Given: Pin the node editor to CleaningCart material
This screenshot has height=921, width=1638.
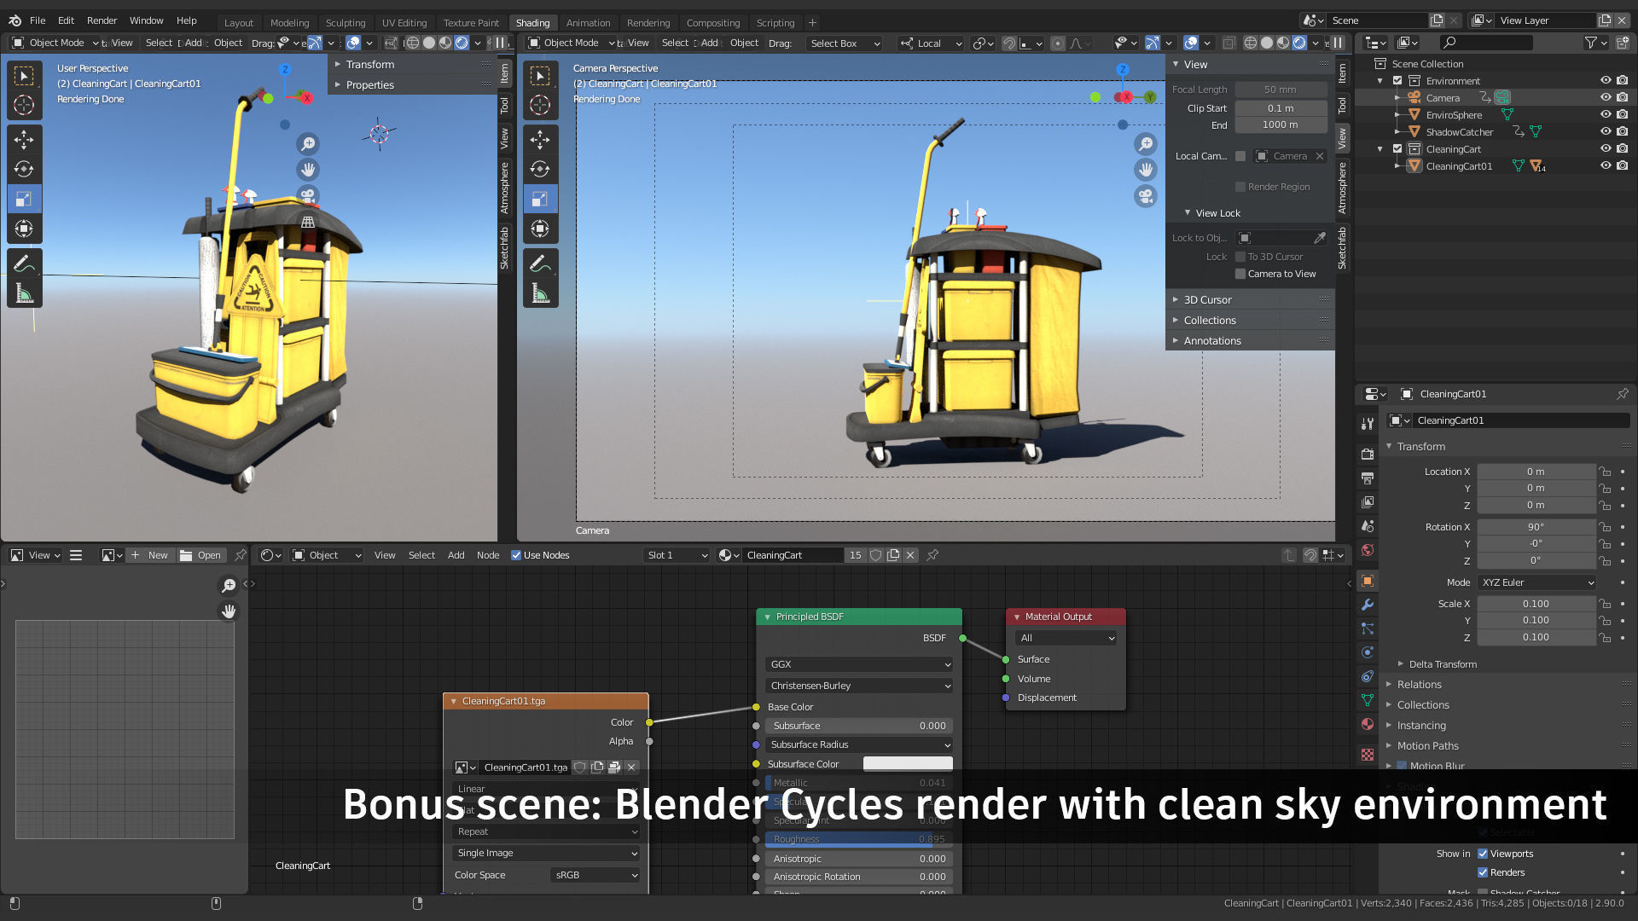Looking at the screenshot, I should pyautogui.click(x=932, y=555).
